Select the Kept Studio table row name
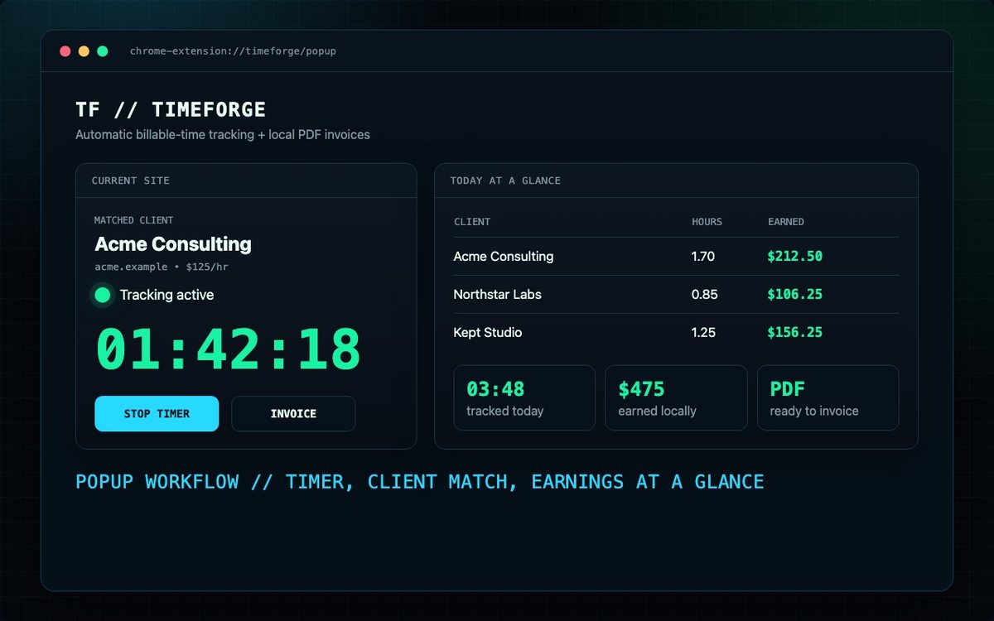The width and height of the screenshot is (994, 621). point(488,333)
